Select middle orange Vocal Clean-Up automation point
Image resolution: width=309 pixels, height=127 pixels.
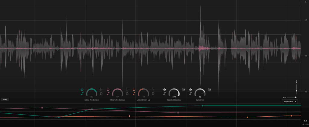247,117
